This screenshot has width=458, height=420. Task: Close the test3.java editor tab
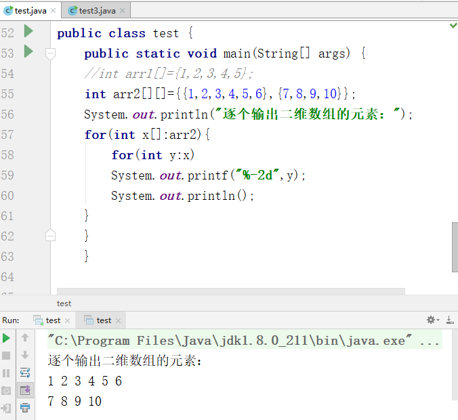pyautogui.click(x=122, y=11)
